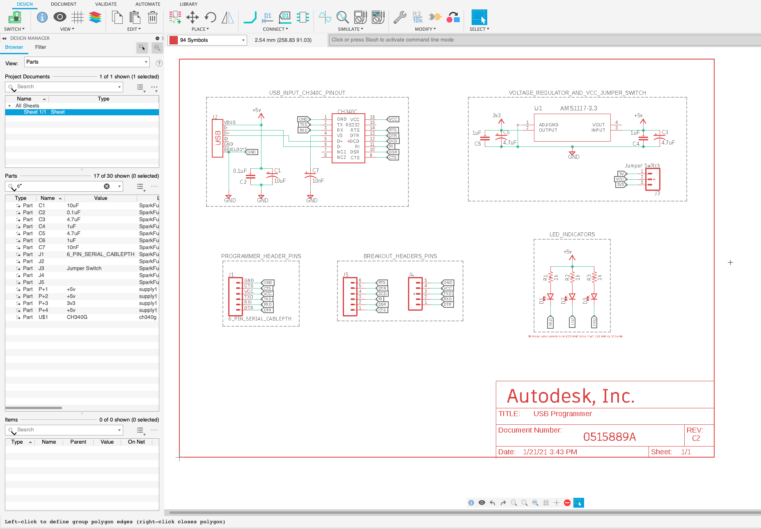
Task: Collapse the All Sheets tree item
Action: point(9,105)
